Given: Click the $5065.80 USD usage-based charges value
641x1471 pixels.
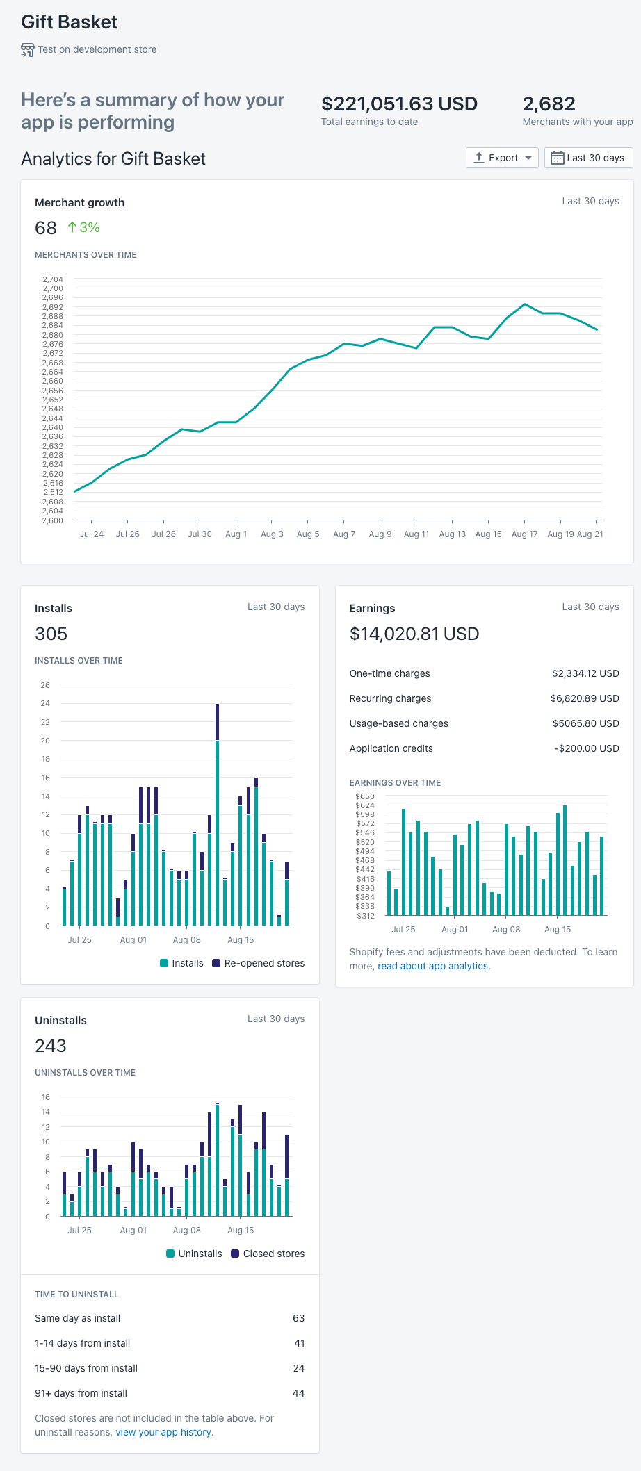Looking at the screenshot, I should pos(586,723).
